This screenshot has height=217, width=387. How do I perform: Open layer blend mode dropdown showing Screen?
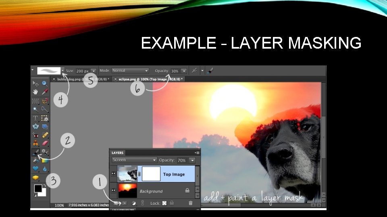click(x=134, y=160)
